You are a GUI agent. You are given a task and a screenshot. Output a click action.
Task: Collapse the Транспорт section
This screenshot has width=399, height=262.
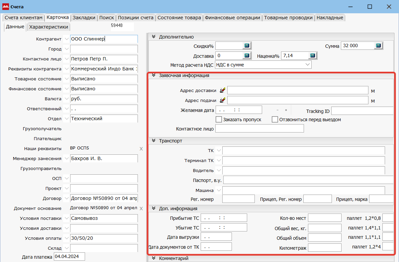[x=153, y=141]
